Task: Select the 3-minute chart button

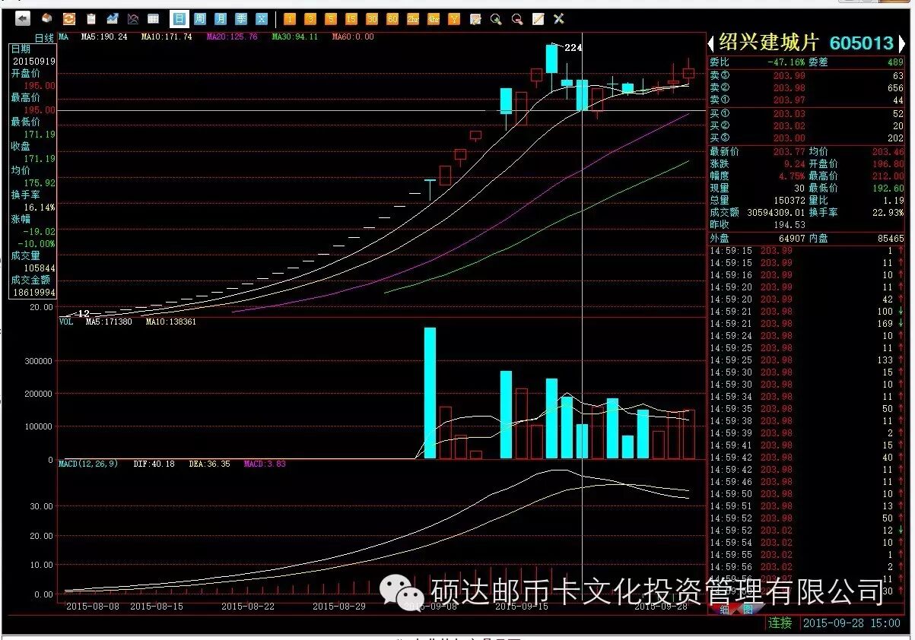Action: click(x=310, y=18)
